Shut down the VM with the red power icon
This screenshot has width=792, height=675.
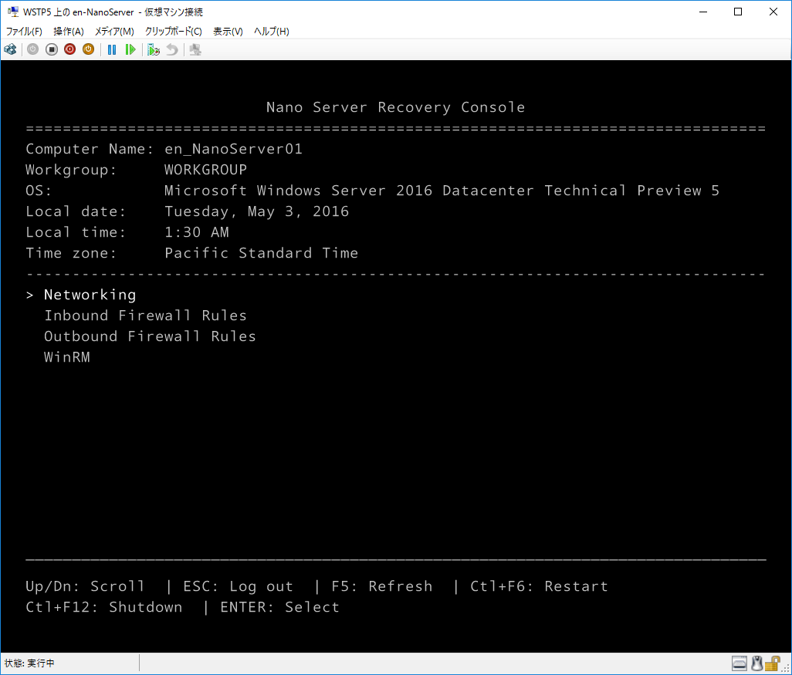coord(69,49)
